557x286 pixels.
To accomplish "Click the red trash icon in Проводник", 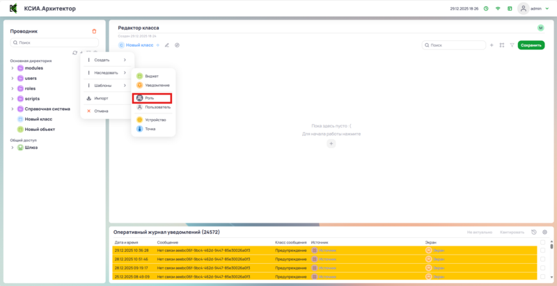I will click(95, 31).
